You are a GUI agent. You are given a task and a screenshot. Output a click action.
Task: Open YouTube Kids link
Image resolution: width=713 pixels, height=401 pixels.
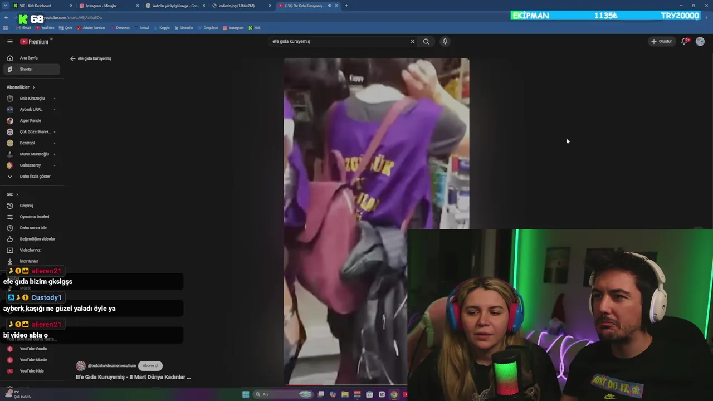31,371
